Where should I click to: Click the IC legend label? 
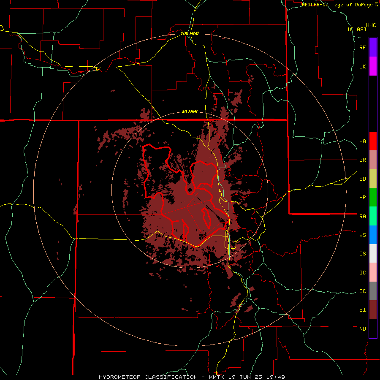[x=362, y=273]
